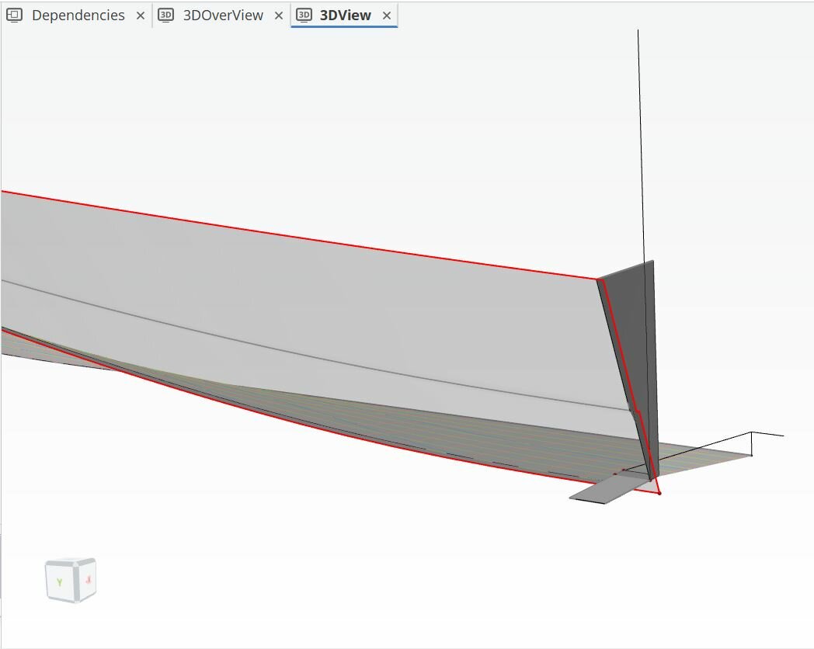The height and width of the screenshot is (649, 814).
Task: Click the Y face of orientation cube
Action: tap(59, 581)
